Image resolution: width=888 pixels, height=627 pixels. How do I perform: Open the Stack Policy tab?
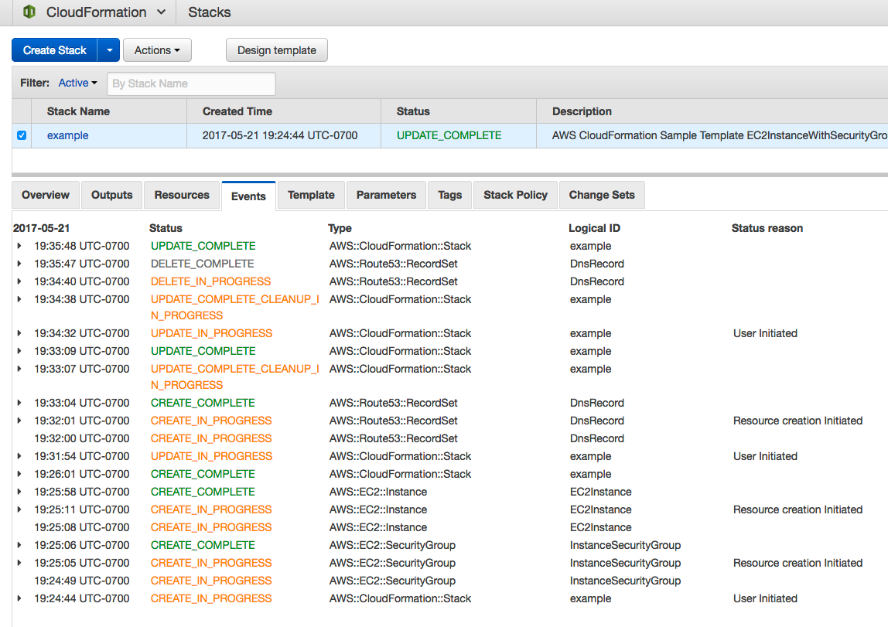tap(515, 195)
